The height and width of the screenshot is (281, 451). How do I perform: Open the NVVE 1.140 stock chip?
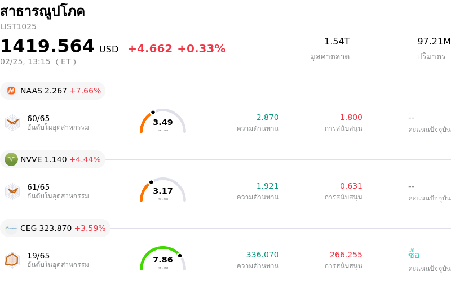pos(52,159)
